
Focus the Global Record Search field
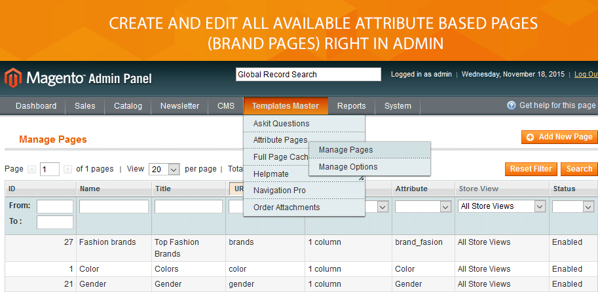(x=308, y=75)
